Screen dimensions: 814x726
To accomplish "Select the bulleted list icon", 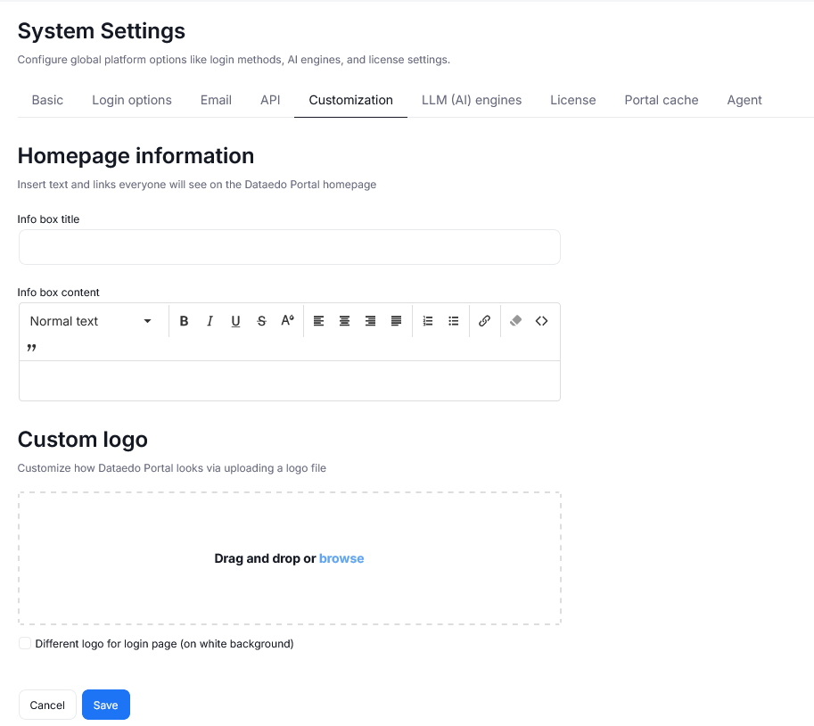I will (454, 320).
